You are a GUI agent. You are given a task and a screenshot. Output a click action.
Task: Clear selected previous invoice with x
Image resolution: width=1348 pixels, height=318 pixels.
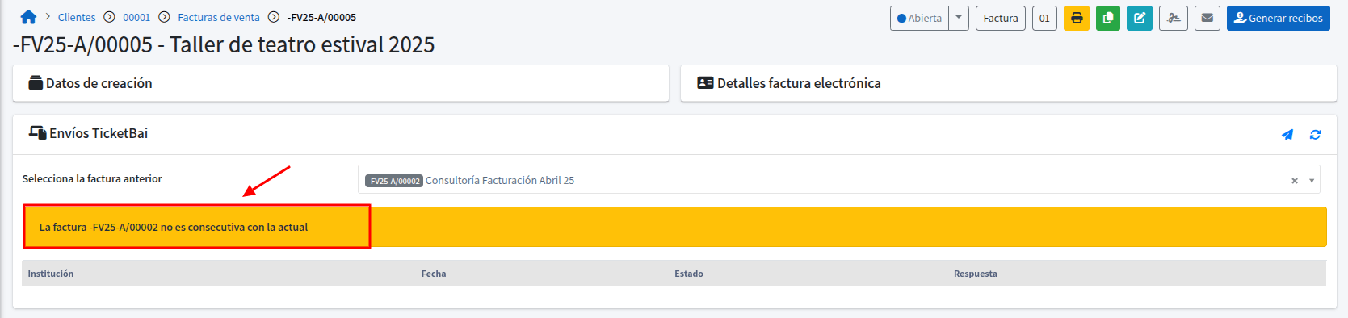click(1295, 181)
